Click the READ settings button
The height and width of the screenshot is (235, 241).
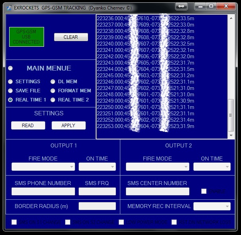[x=28, y=126]
